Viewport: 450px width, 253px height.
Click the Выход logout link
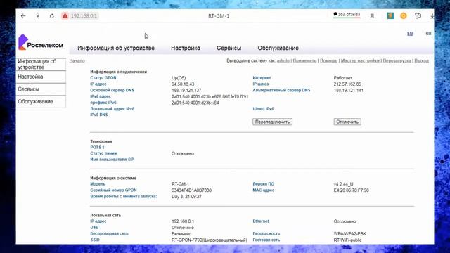pyautogui.click(x=422, y=61)
